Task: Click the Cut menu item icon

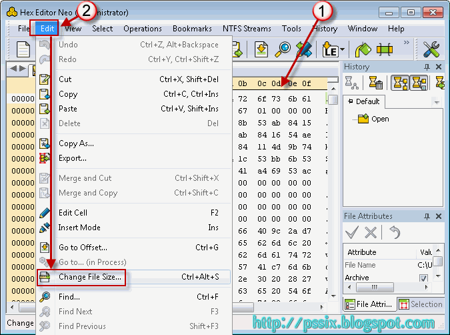Action: [x=45, y=79]
